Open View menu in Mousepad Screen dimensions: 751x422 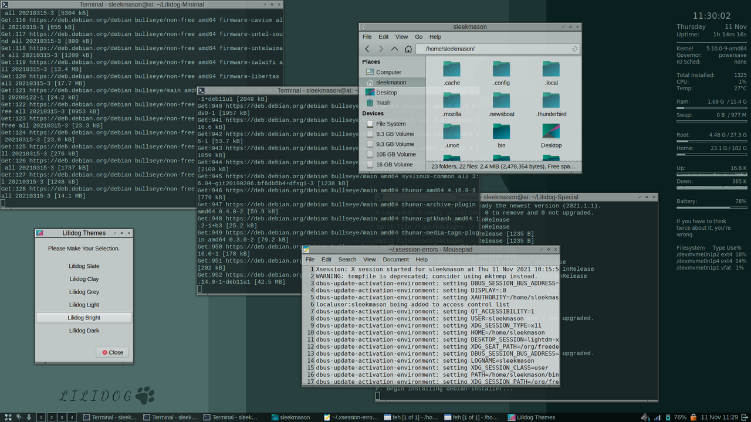[x=370, y=259]
